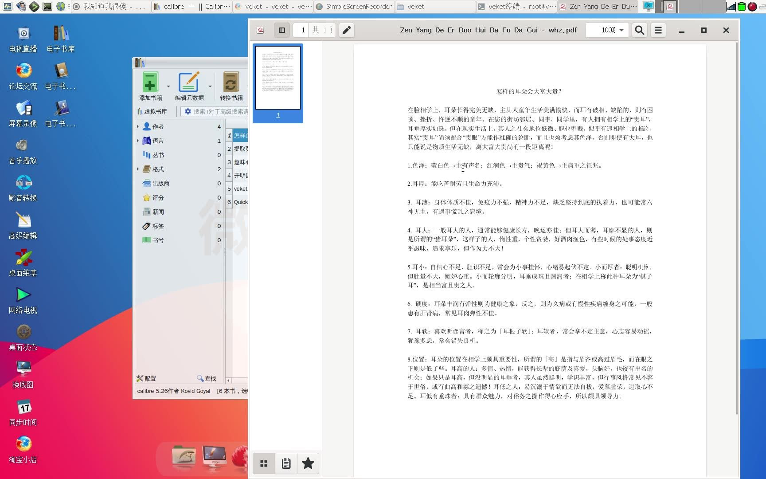Select the veket book row in calibre

237,188
